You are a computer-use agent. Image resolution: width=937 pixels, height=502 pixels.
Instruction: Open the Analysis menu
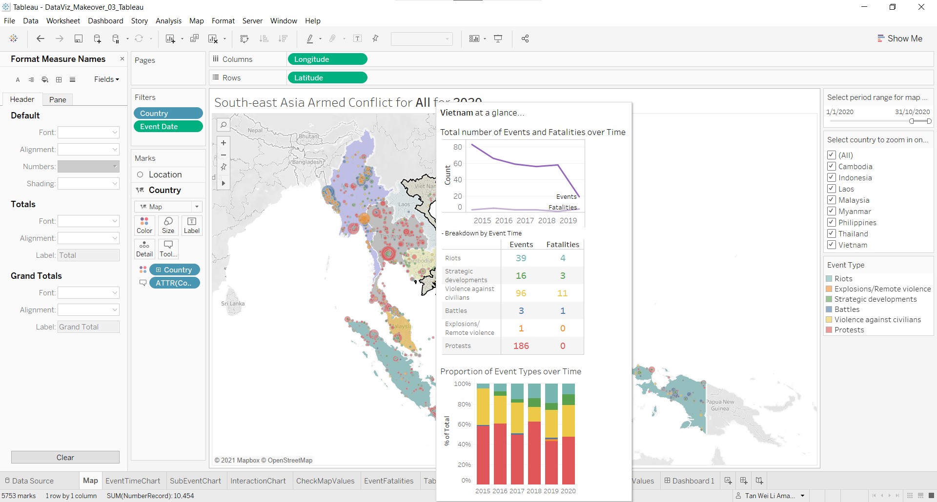[168, 21]
